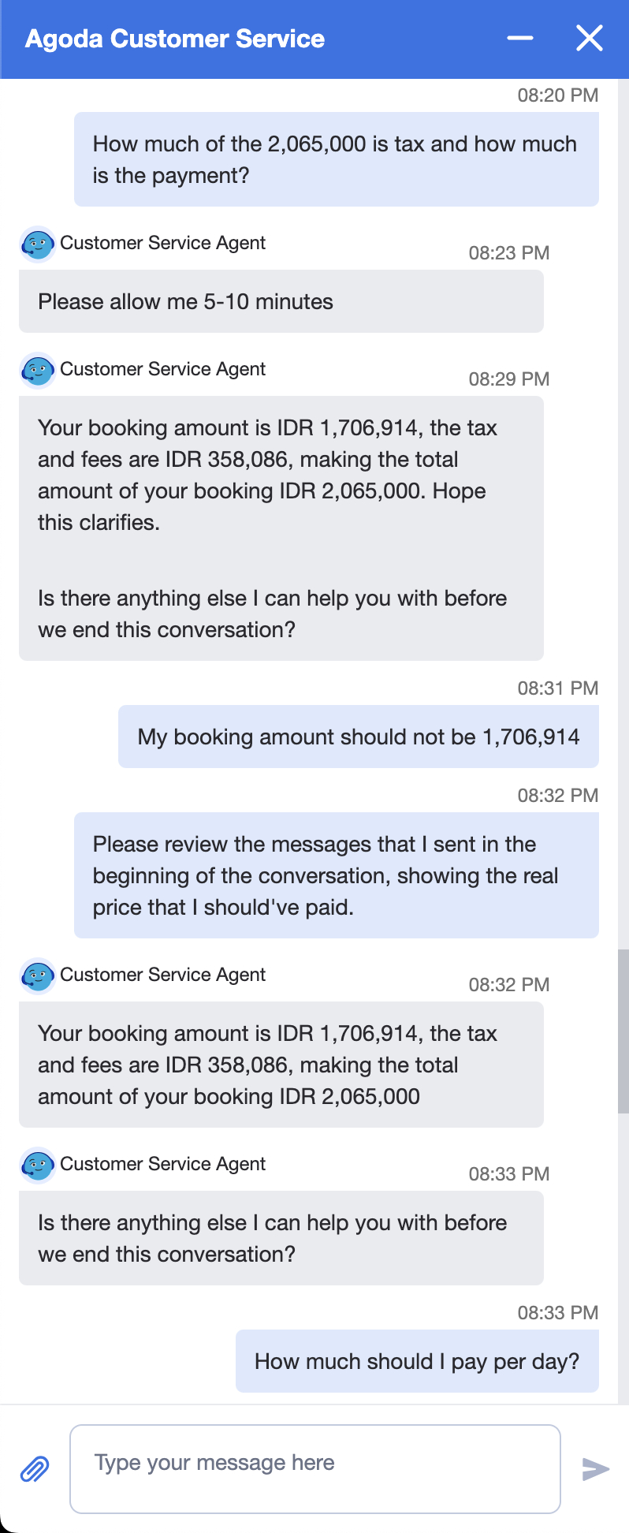This screenshot has height=1533, width=629.
Task: Click the chat scrollbar thumb
Action: click(623, 1030)
